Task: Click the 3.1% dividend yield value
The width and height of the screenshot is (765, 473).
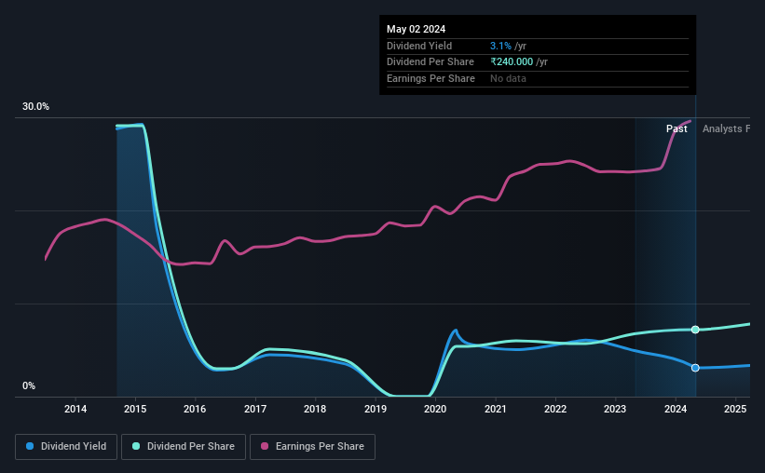Action: point(500,46)
